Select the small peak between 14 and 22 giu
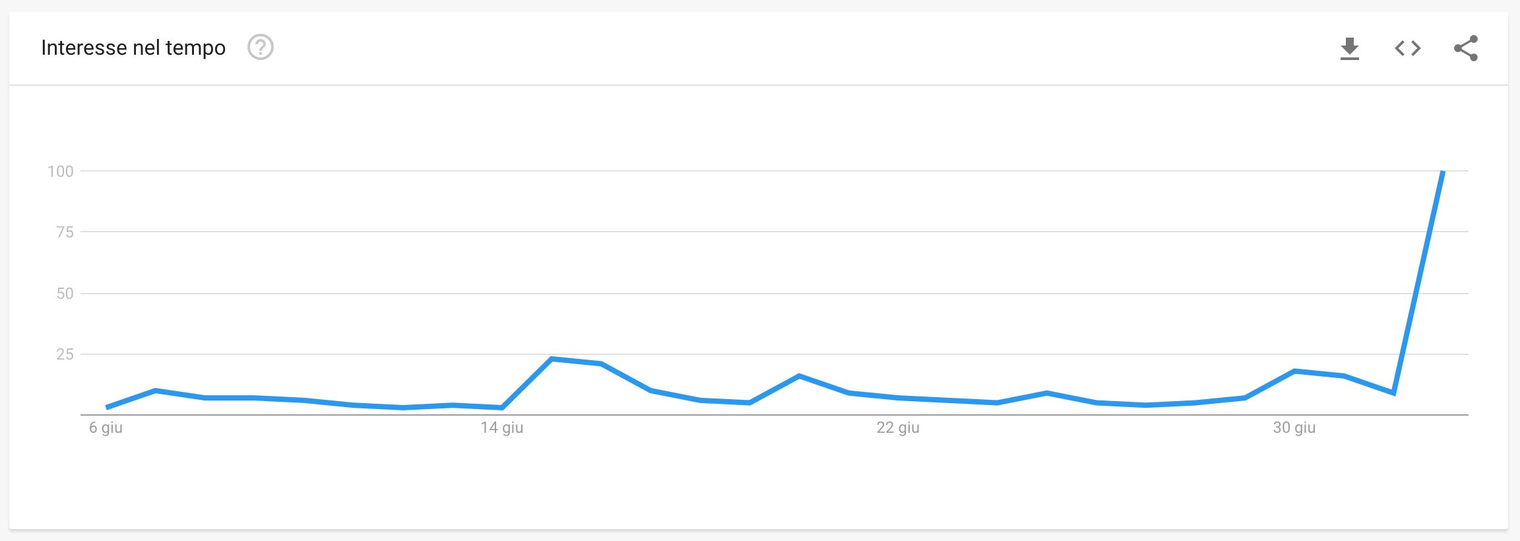Viewport: 1520px width, 541px height. 799,376
